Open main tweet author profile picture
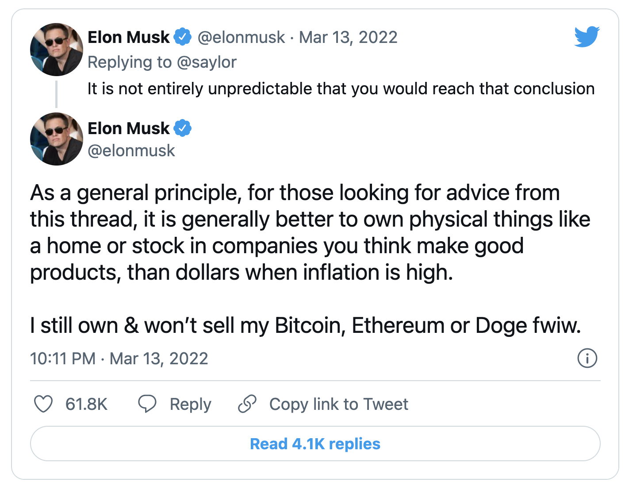The height and width of the screenshot is (486, 625). click(x=57, y=139)
